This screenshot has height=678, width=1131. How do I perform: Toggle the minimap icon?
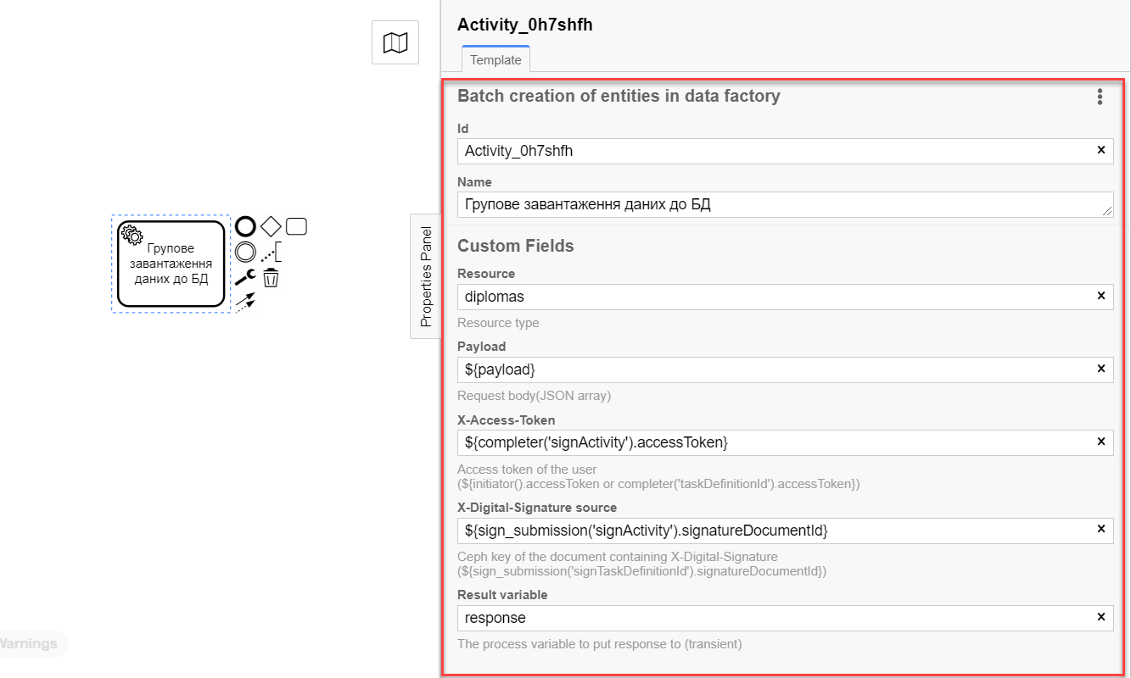tap(395, 42)
